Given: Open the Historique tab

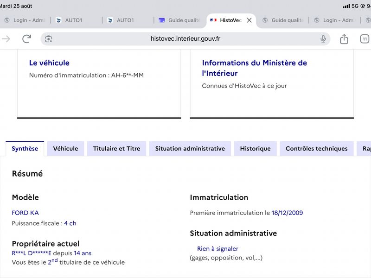Looking at the screenshot, I should coord(256,148).
